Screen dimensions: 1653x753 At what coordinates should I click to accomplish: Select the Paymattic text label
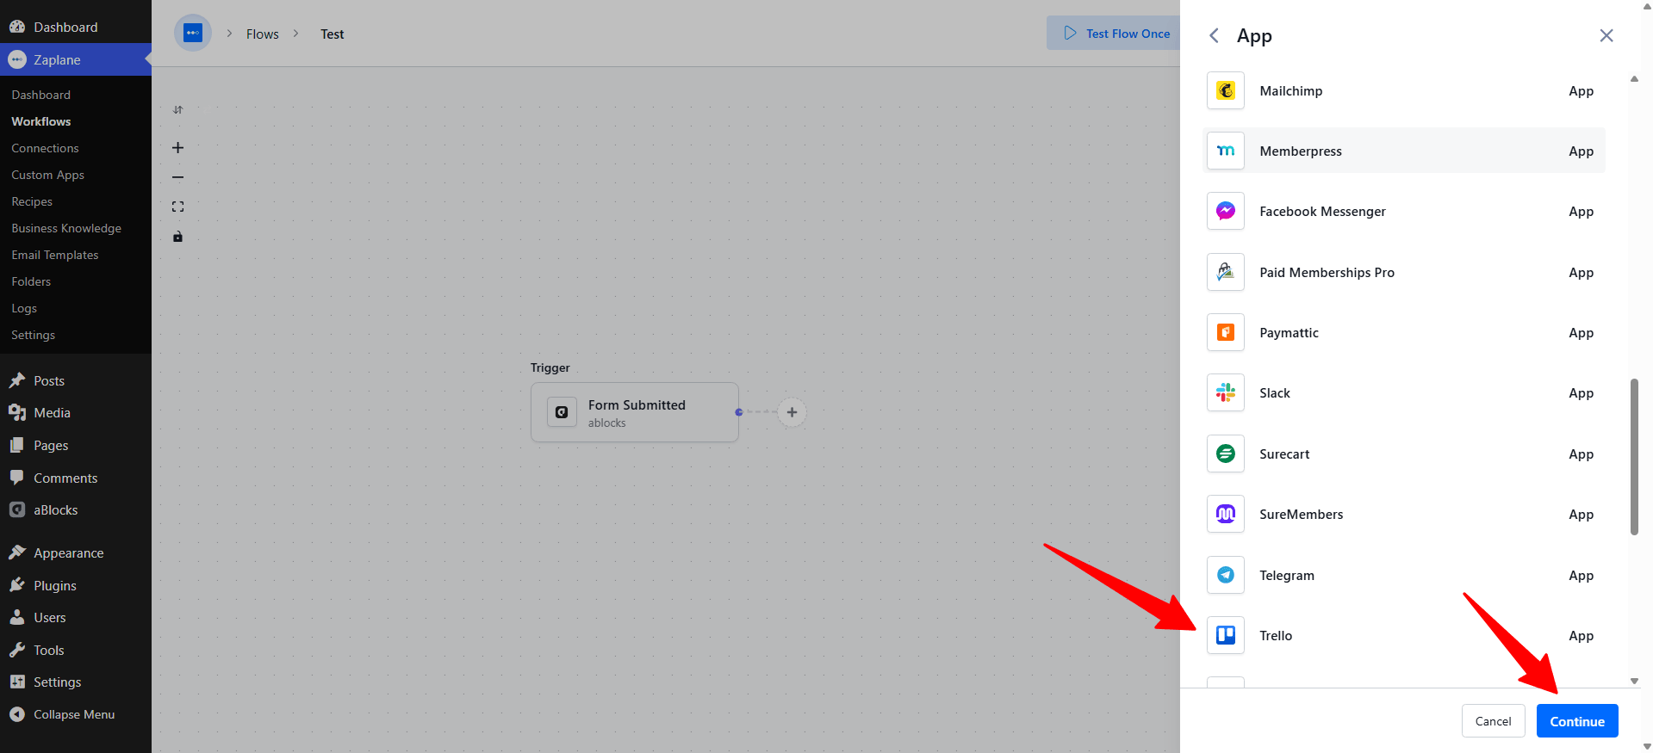(x=1289, y=333)
